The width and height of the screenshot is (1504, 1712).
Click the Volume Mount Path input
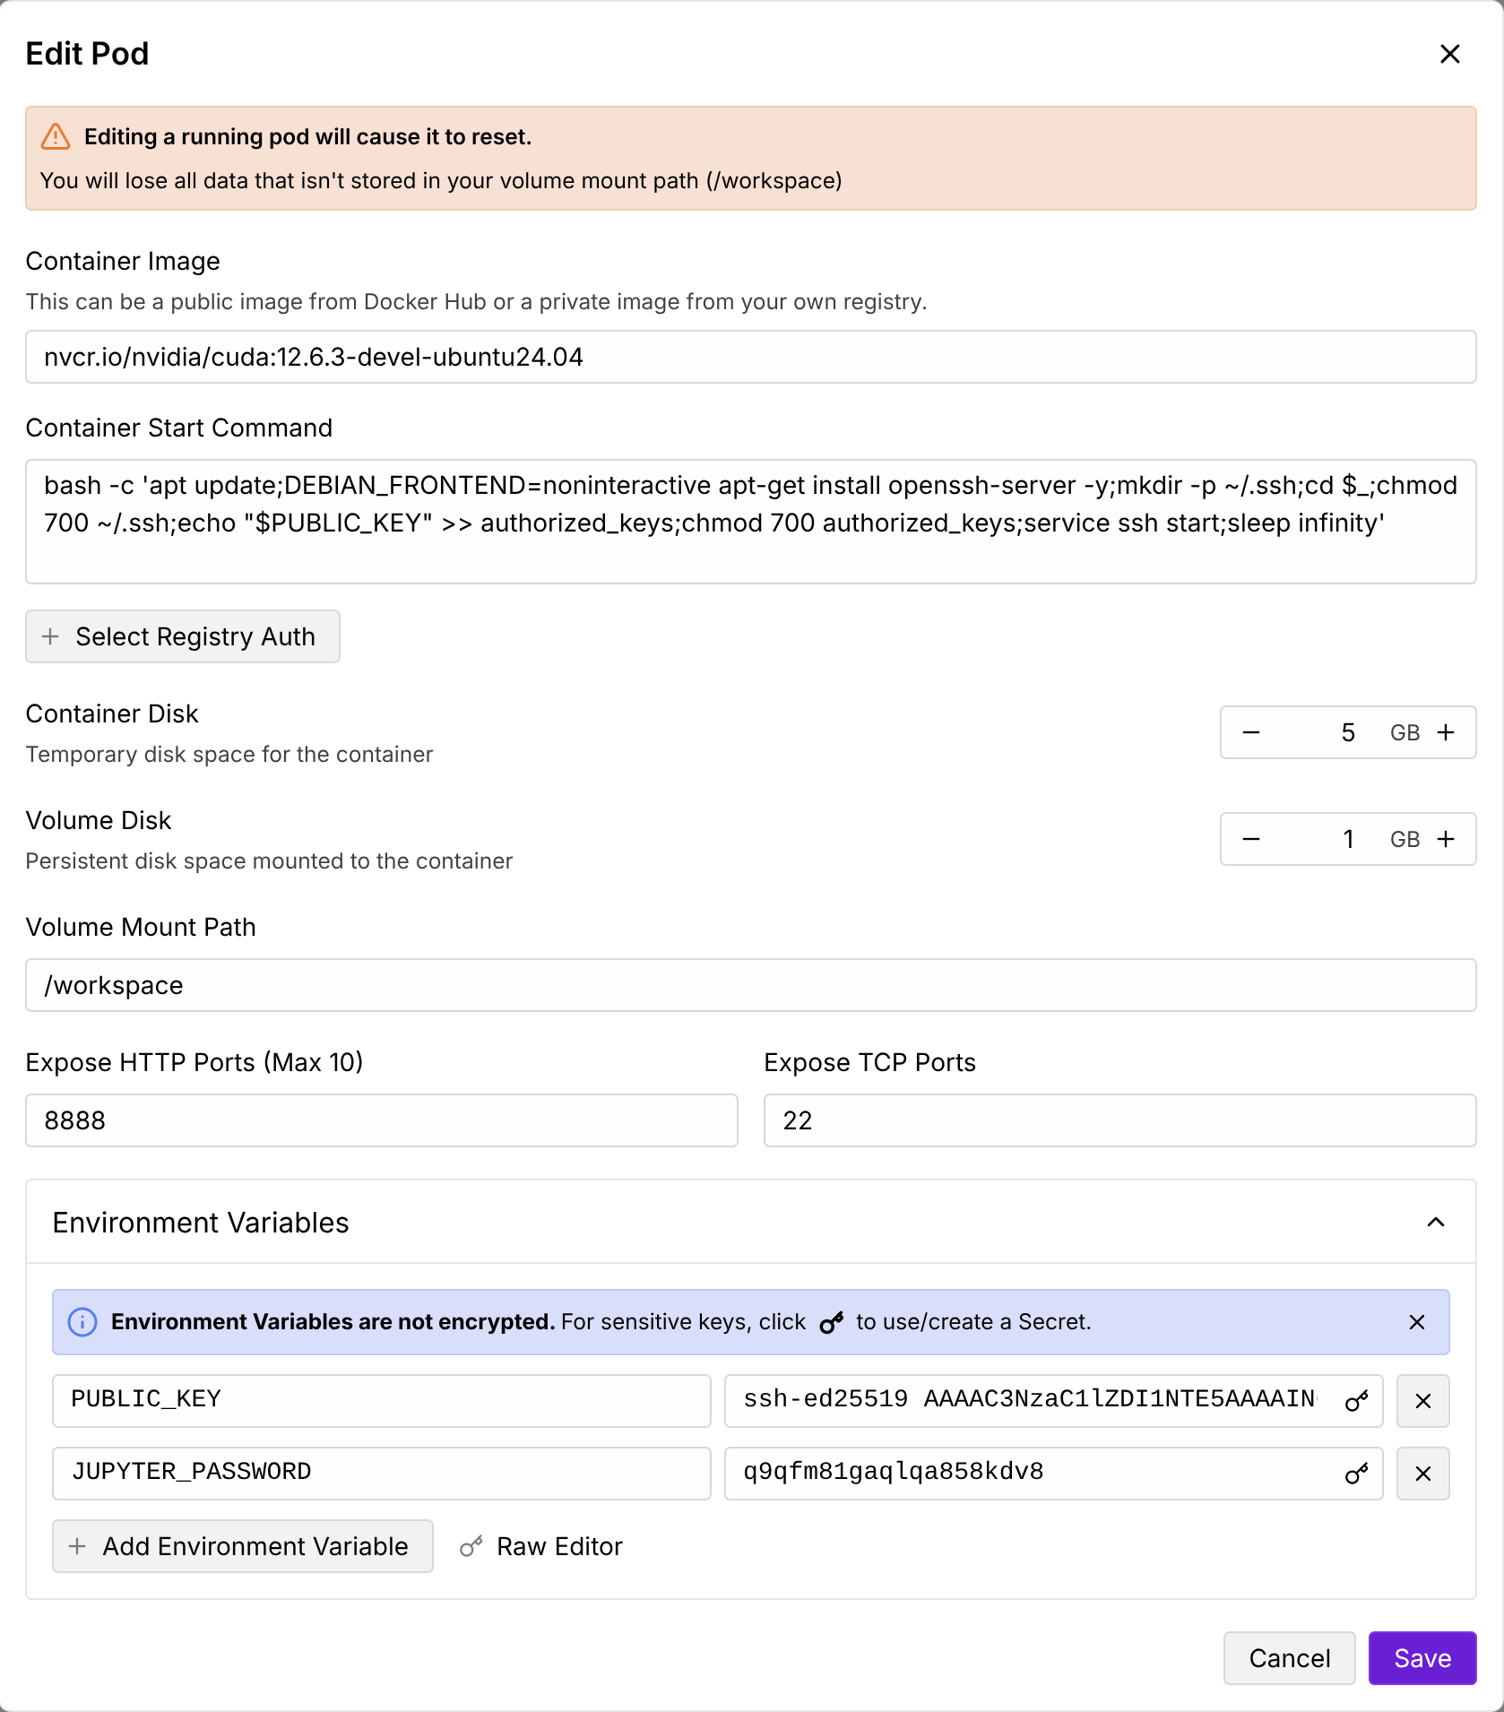[750, 985]
